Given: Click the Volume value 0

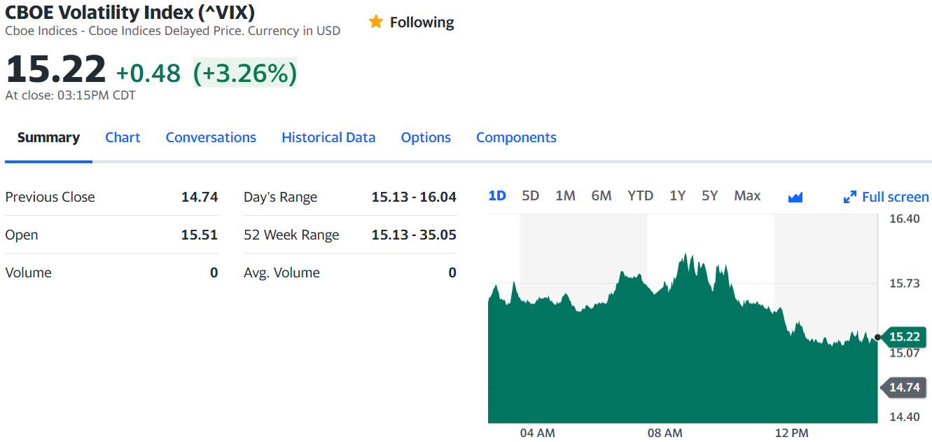Looking at the screenshot, I should pyautogui.click(x=214, y=272).
